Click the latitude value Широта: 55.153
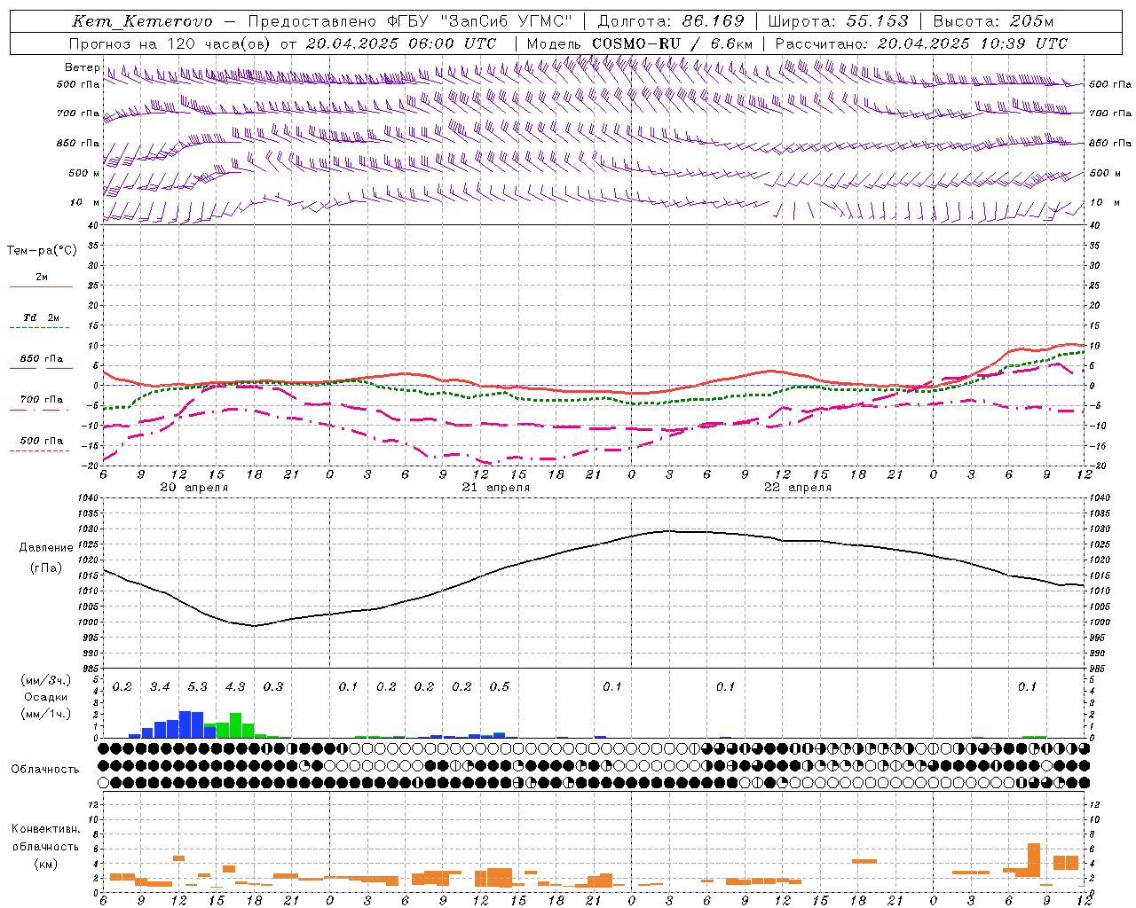1136x908 pixels. 839,21
